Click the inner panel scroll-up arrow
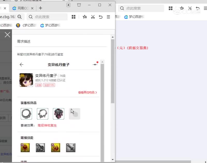The height and width of the screenshot is (163, 207). coord(102,62)
